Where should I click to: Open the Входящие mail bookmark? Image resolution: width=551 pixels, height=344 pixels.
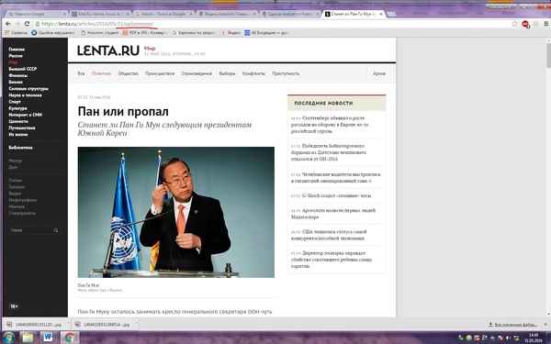click(x=267, y=33)
